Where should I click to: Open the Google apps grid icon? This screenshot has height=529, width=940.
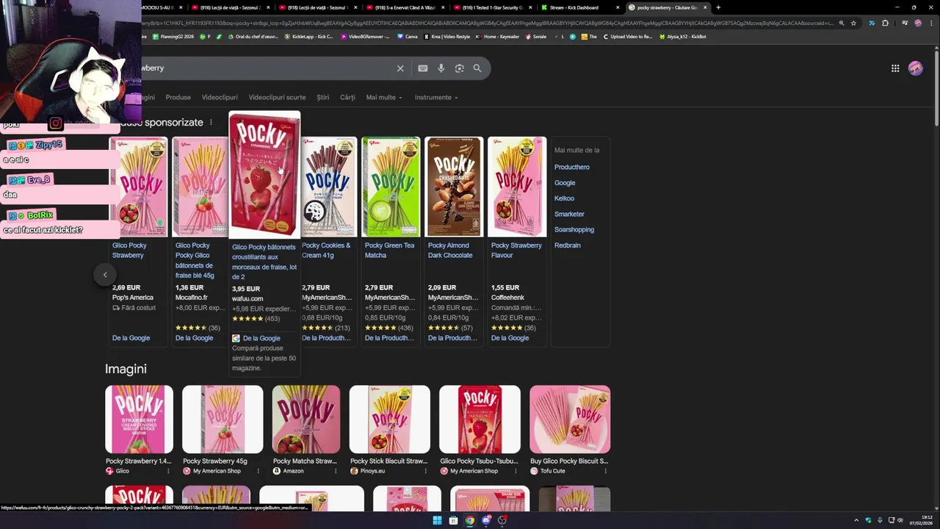[895, 68]
